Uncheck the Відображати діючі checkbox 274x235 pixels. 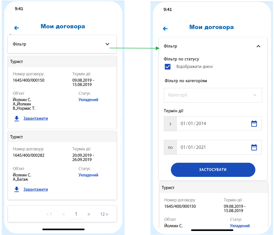pos(168,67)
